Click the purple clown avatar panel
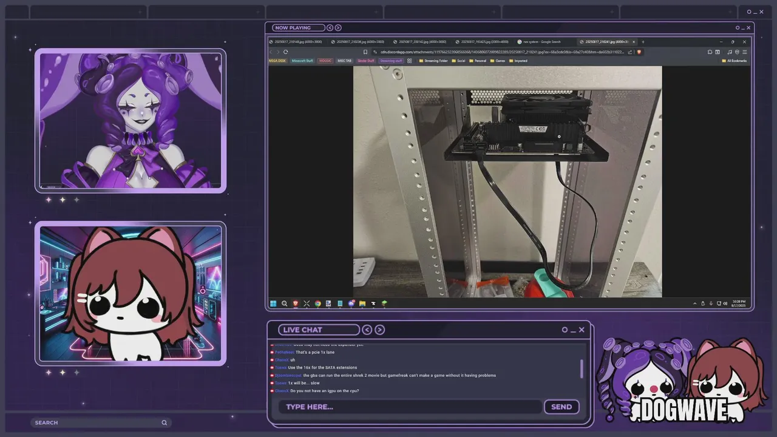777x437 pixels. coord(131,121)
